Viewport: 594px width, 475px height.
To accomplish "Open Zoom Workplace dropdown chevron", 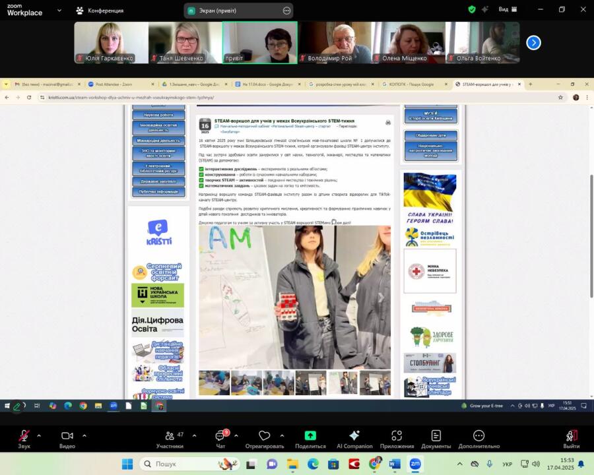I will coord(59,11).
